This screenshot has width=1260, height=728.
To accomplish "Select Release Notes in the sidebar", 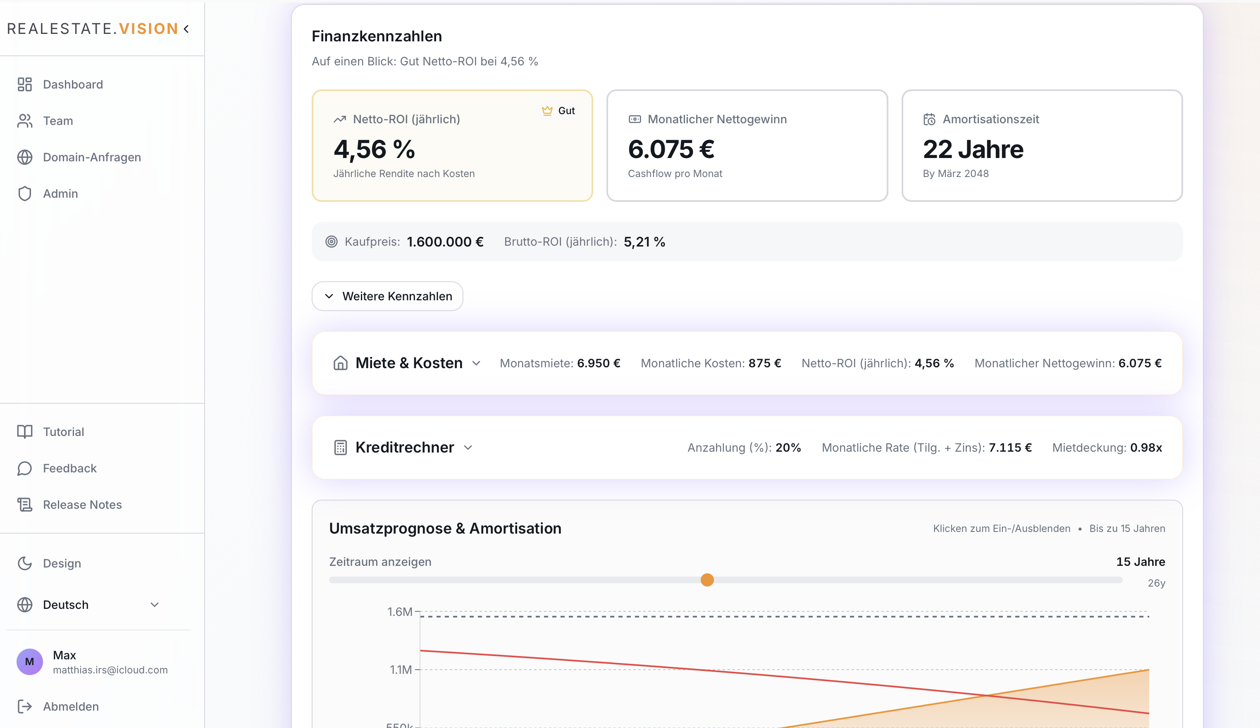I will [81, 505].
